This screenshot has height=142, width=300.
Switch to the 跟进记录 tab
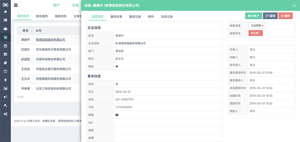pos(135,16)
